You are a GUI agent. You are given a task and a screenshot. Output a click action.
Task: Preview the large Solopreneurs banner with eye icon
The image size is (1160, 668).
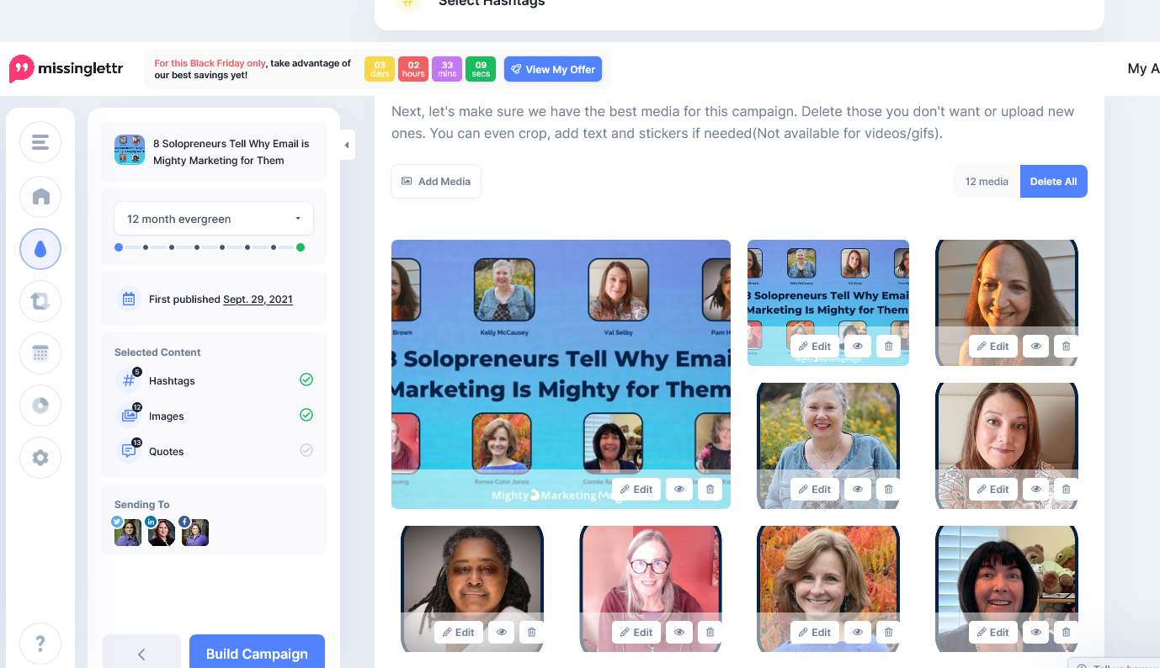(679, 490)
